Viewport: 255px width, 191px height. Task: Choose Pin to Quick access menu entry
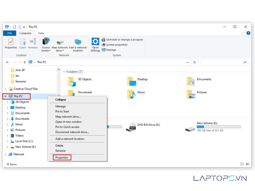pyautogui.click(x=67, y=127)
